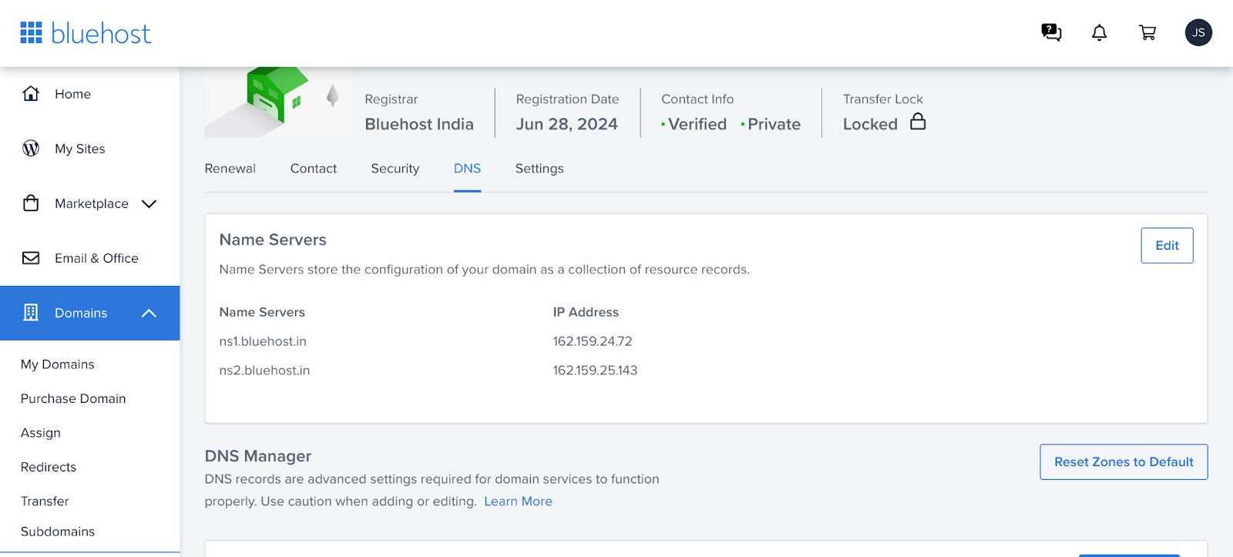Click the domain house illustration thumbnail
The width and height of the screenshot is (1233, 557).
[x=277, y=102]
